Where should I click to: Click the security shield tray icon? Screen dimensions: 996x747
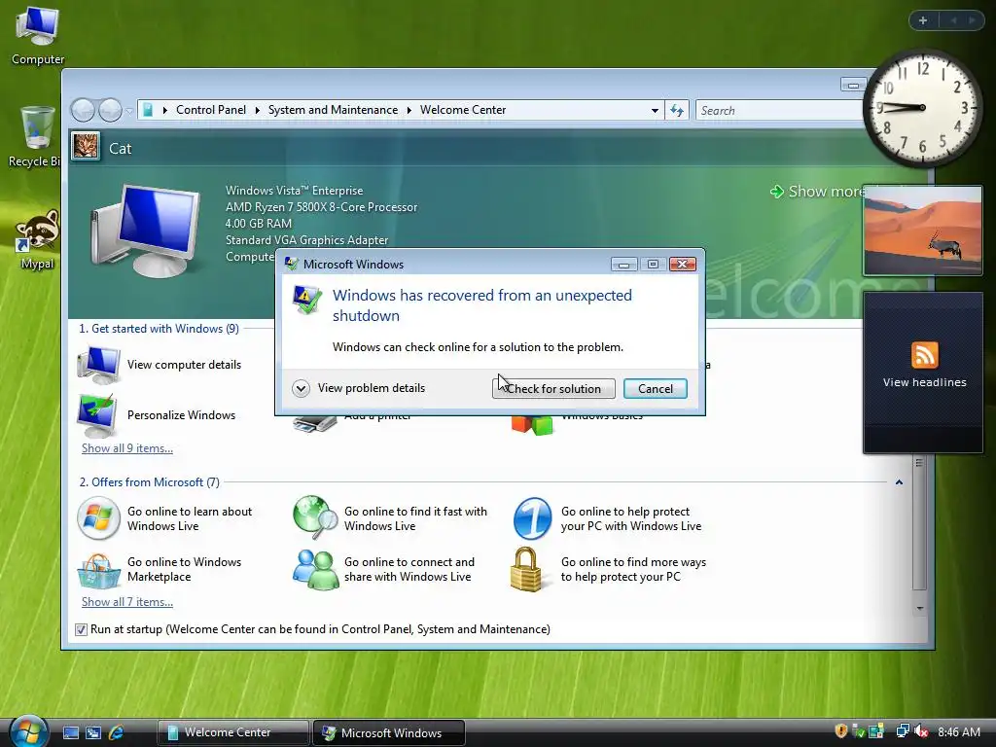click(x=841, y=731)
